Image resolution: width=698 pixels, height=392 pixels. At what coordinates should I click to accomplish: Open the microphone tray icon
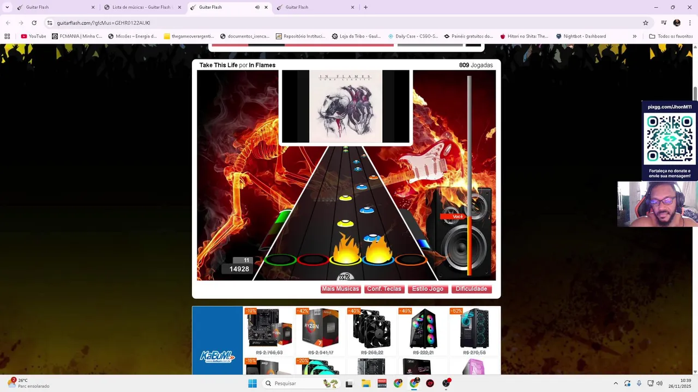pyautogui.click(x=639, y=383)
